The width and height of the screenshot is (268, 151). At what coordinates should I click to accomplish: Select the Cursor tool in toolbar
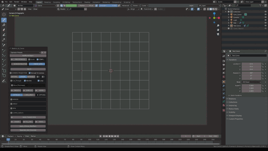tap(4, 15)
